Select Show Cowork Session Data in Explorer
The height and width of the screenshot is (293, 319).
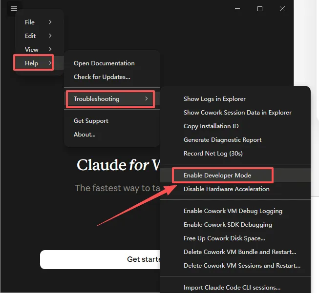pyautogui.click(x=235, y=112)
